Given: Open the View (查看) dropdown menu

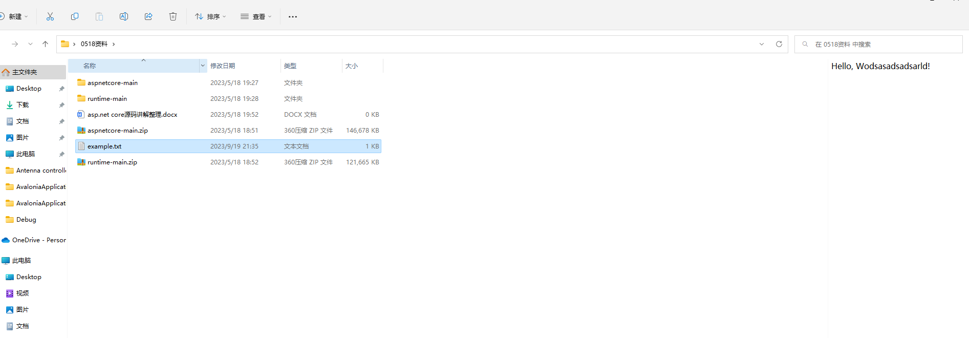Looking at the screenshot, I should click(256, 16).
